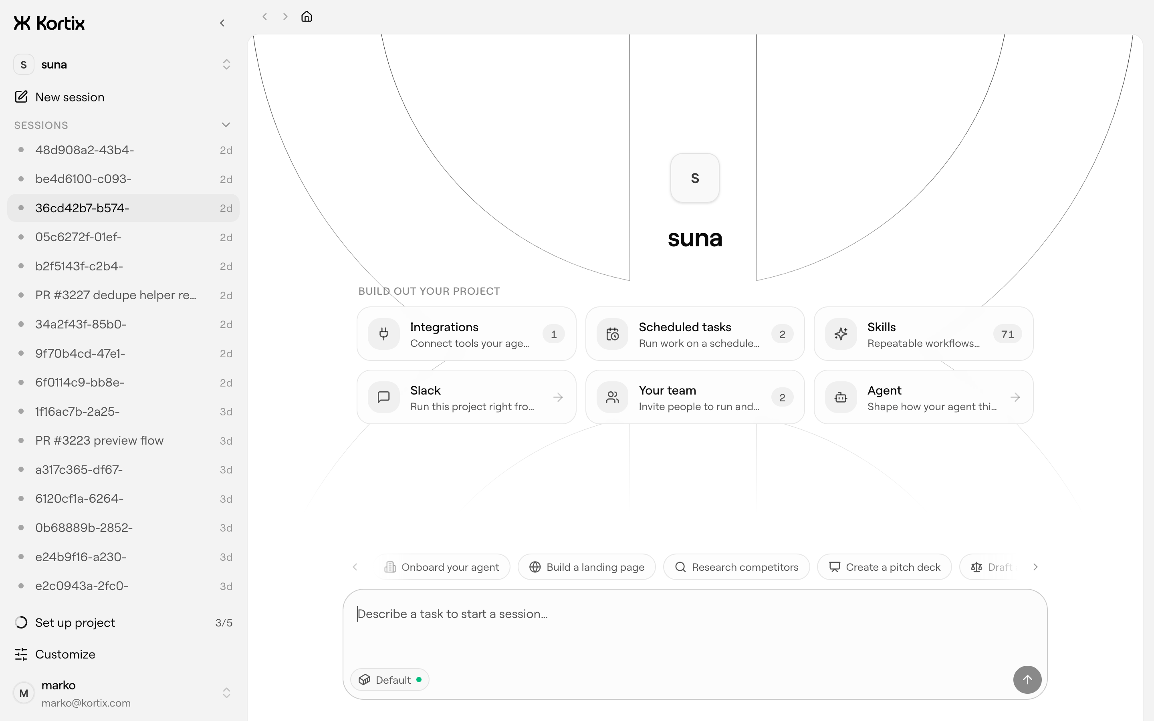Open session 9f70b4cd-47e1-
This screenshot has height=721, width=1154.
click(x=123, y=354)
